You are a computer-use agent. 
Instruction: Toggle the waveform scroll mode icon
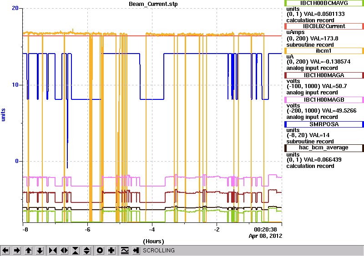[x=125, y=251]
